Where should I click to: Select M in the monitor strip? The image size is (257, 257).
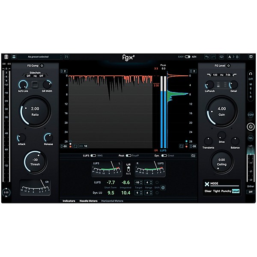(x=251, y=84)
